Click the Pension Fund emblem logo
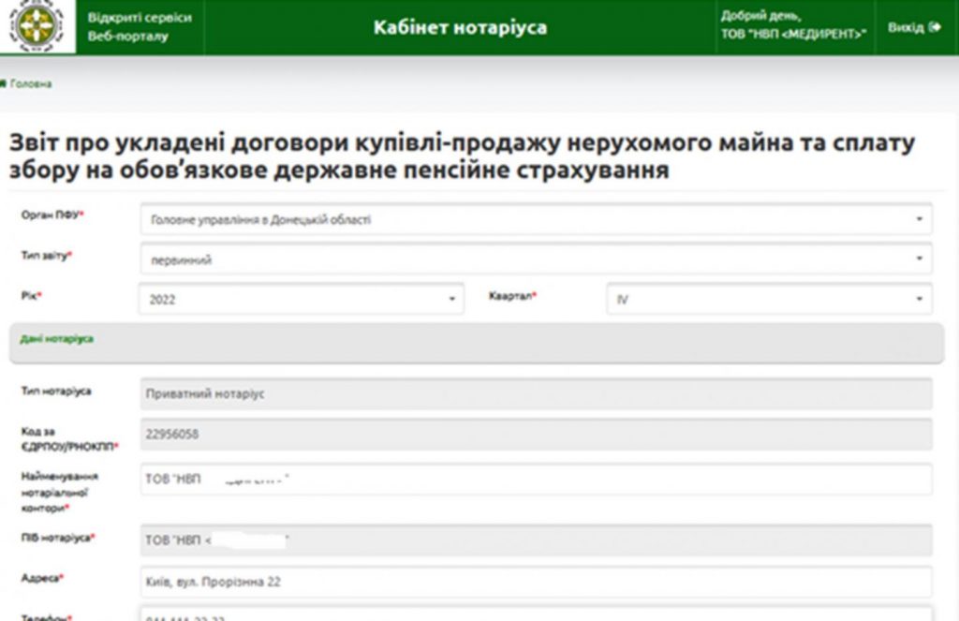This screenshot has width=959, height=621. pyautogui.click(x=36, y=27)
